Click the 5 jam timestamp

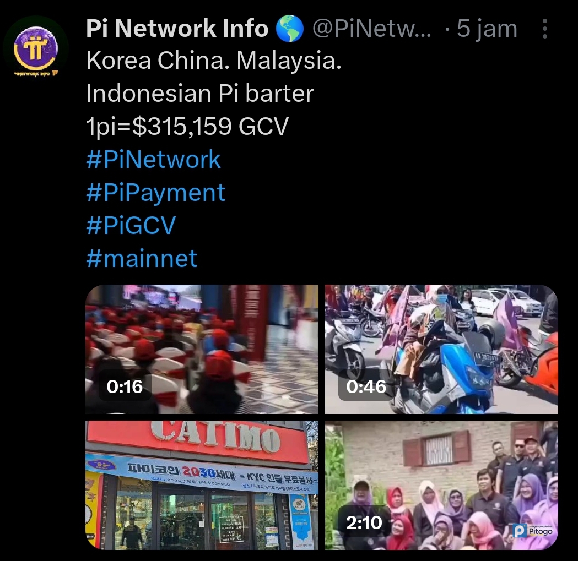pos(487,29)
